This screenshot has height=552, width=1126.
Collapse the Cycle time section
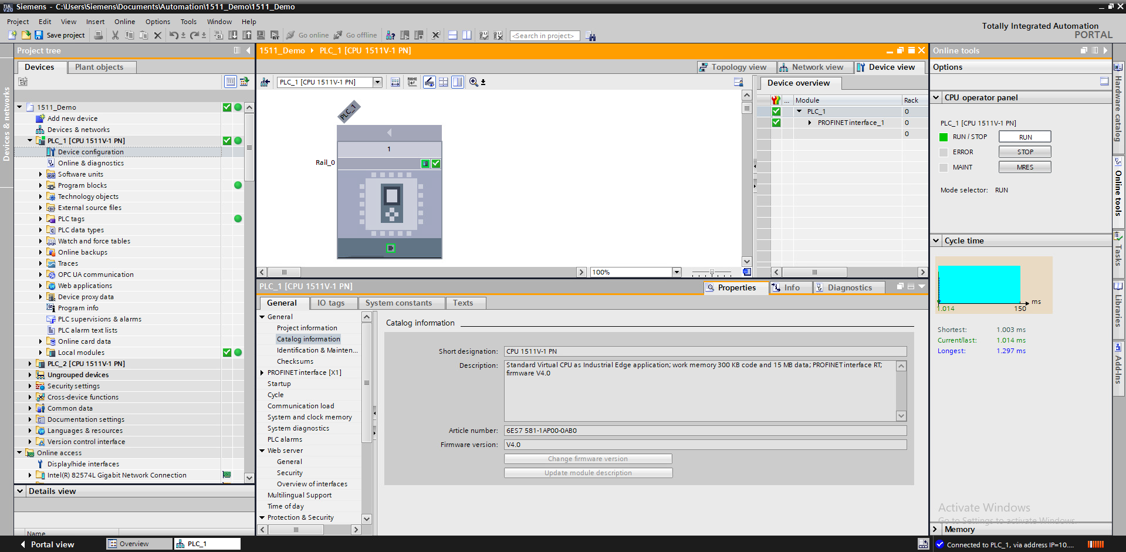tap(936, 241)
